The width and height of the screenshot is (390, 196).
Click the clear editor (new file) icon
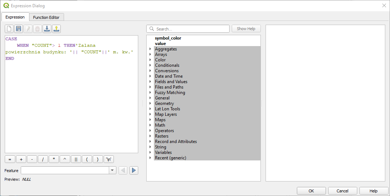[9, 29]
